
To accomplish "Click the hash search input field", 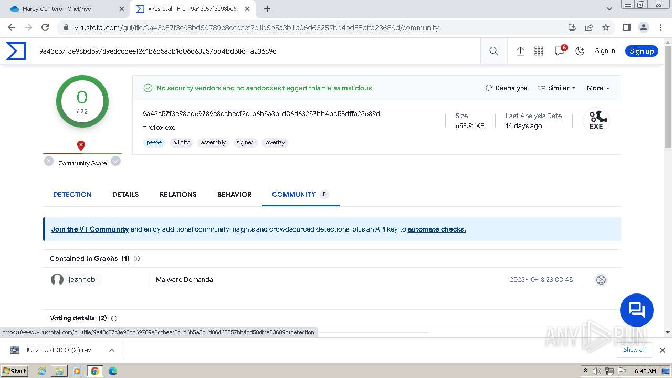I will tap(257, 51).
